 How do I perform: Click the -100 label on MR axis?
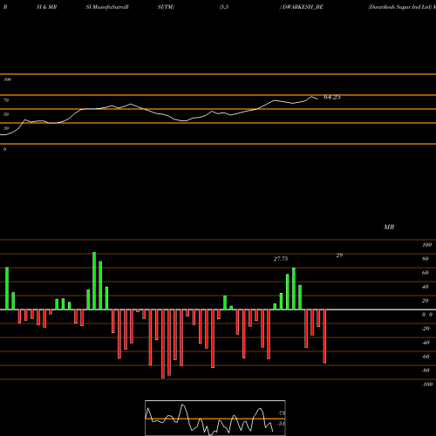point(427,385)
